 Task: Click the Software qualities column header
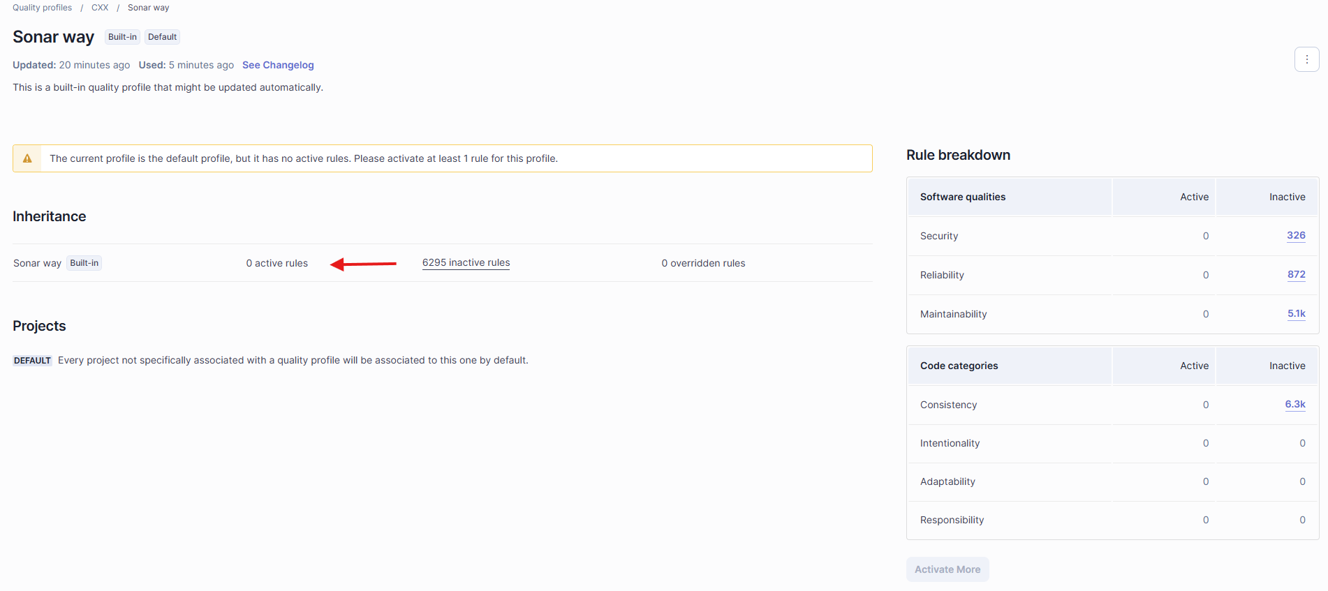[963, 197]
